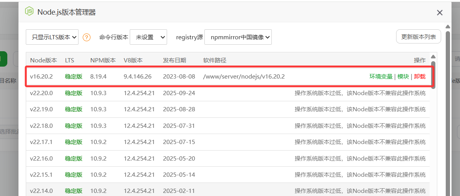Click the 操作 column header

click(420, 60)
